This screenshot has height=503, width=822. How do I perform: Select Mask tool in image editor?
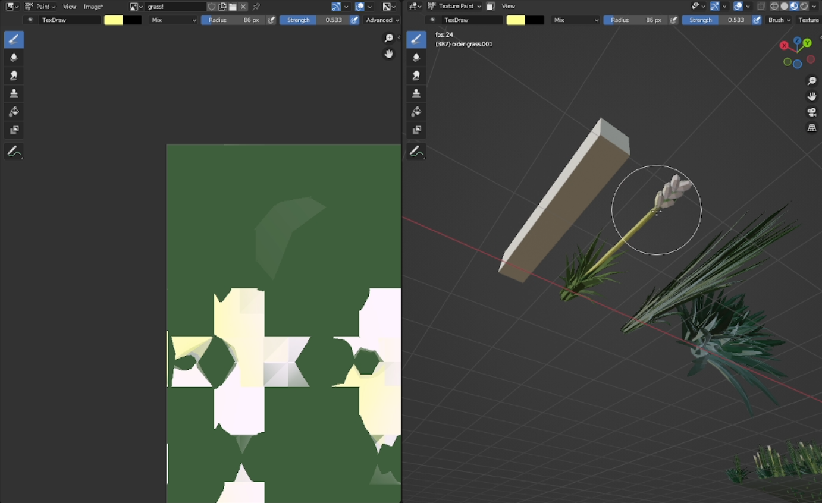click(14, 130)
